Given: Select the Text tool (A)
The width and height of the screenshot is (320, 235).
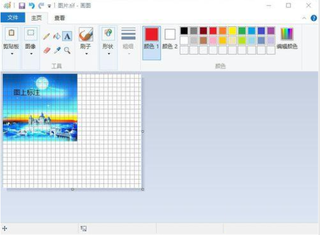Looking at the screenshot, I should pos(67,36).
